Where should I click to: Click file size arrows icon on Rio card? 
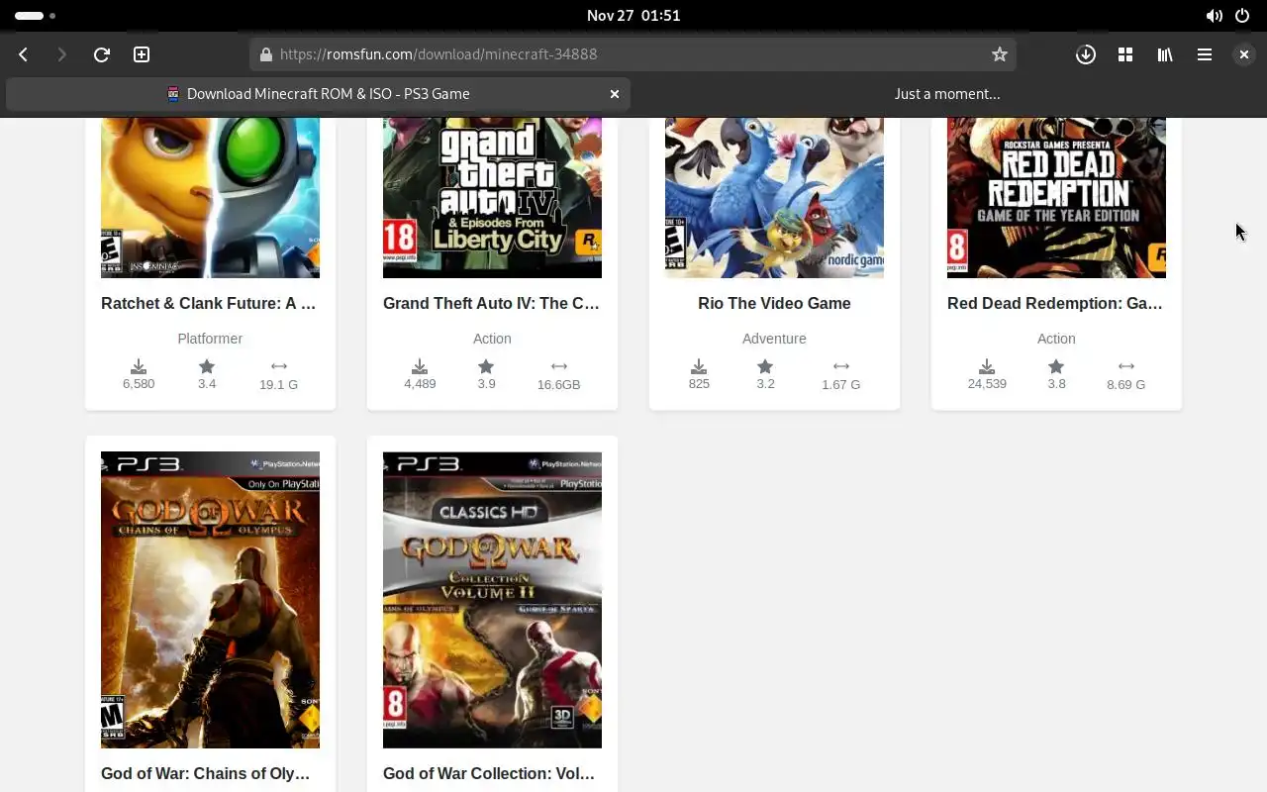(x=840, y=366)
